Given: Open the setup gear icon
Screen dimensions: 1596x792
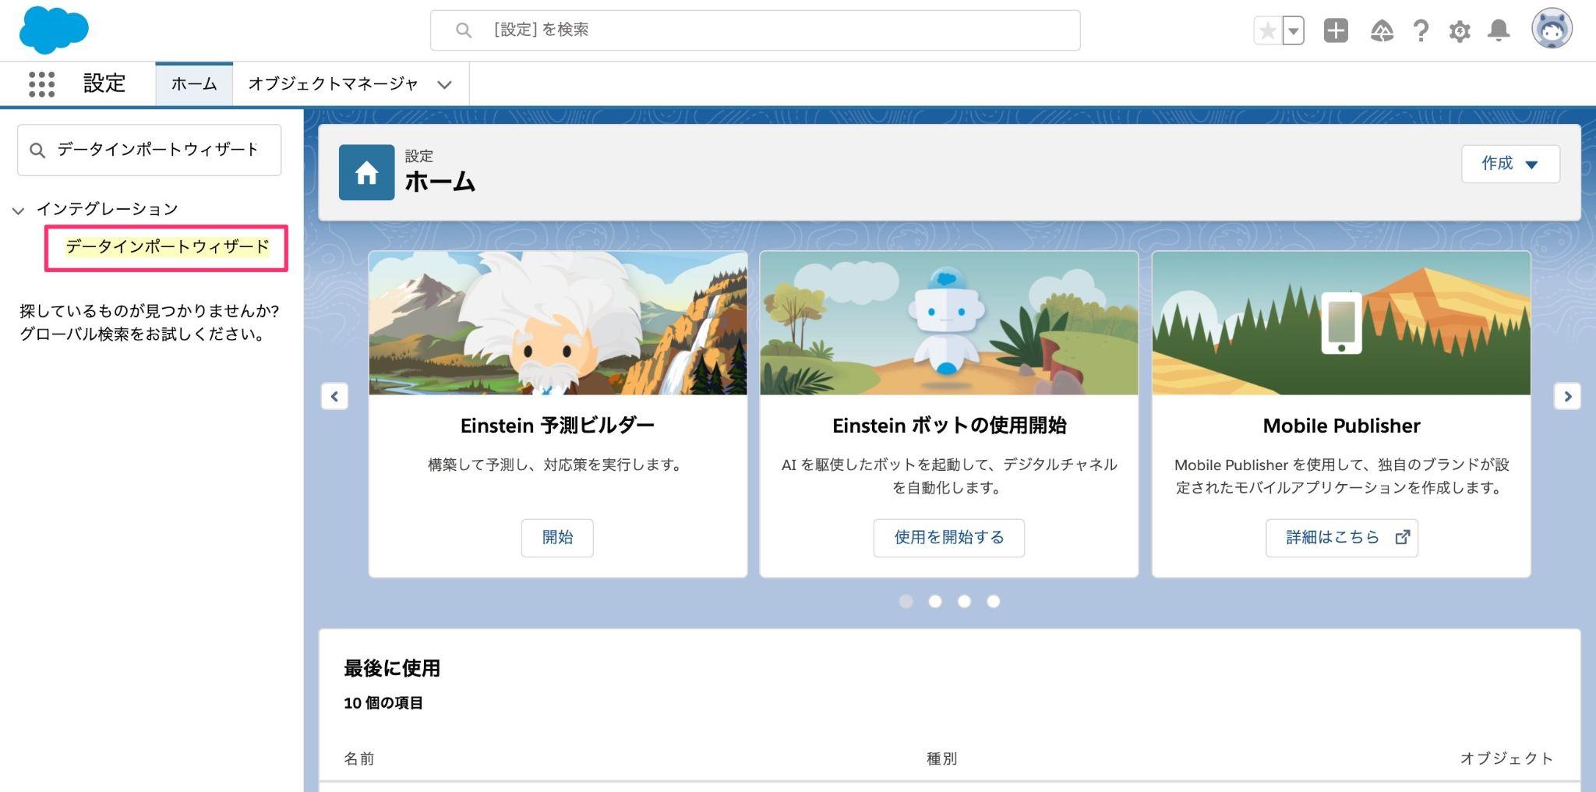Looking at the screenshot, I should pyautogui.click(x=1460, y=31).
